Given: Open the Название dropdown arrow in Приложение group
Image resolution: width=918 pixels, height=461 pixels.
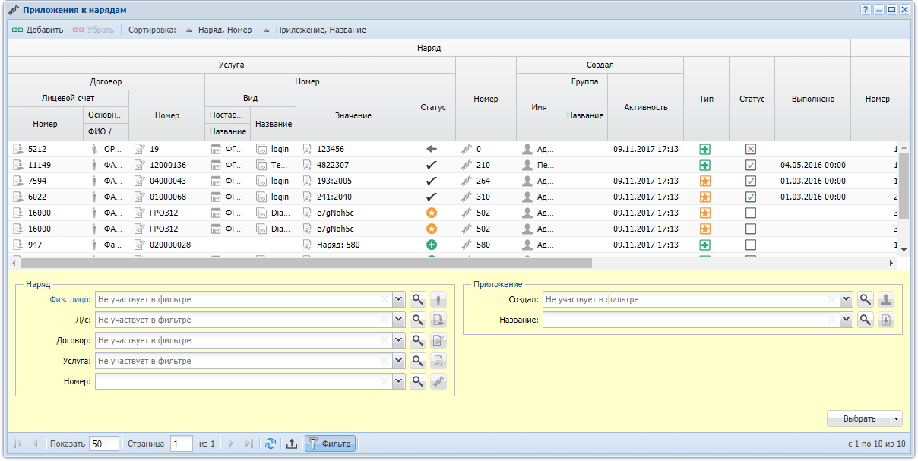Looking at the screenshot, I should pyautogui.click(x=847, y=320).
